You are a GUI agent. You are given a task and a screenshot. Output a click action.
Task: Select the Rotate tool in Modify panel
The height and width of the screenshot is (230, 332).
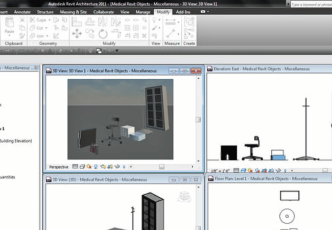103,33
